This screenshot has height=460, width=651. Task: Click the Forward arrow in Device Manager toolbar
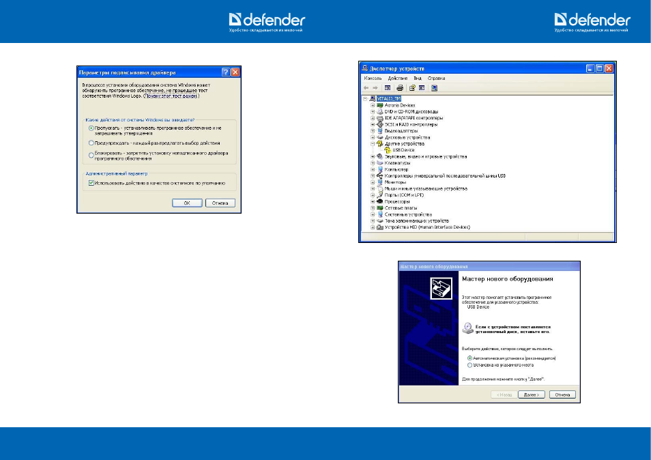click(375, 88)
